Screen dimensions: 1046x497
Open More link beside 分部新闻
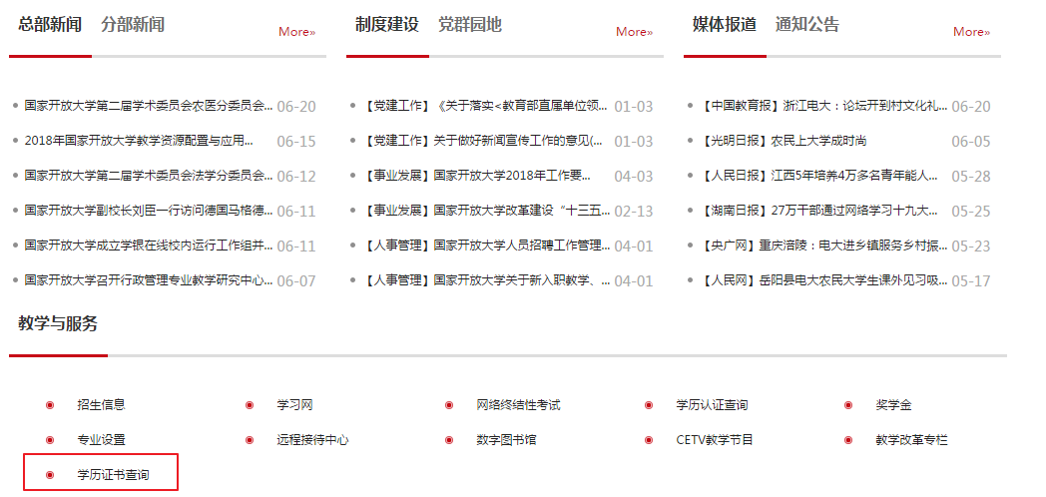click(296, 32)
